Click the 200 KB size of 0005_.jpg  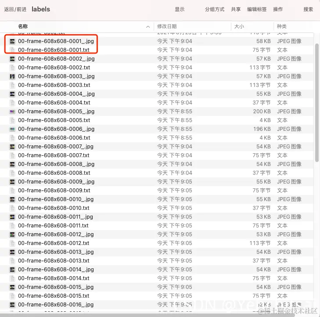tap(262, 112)
